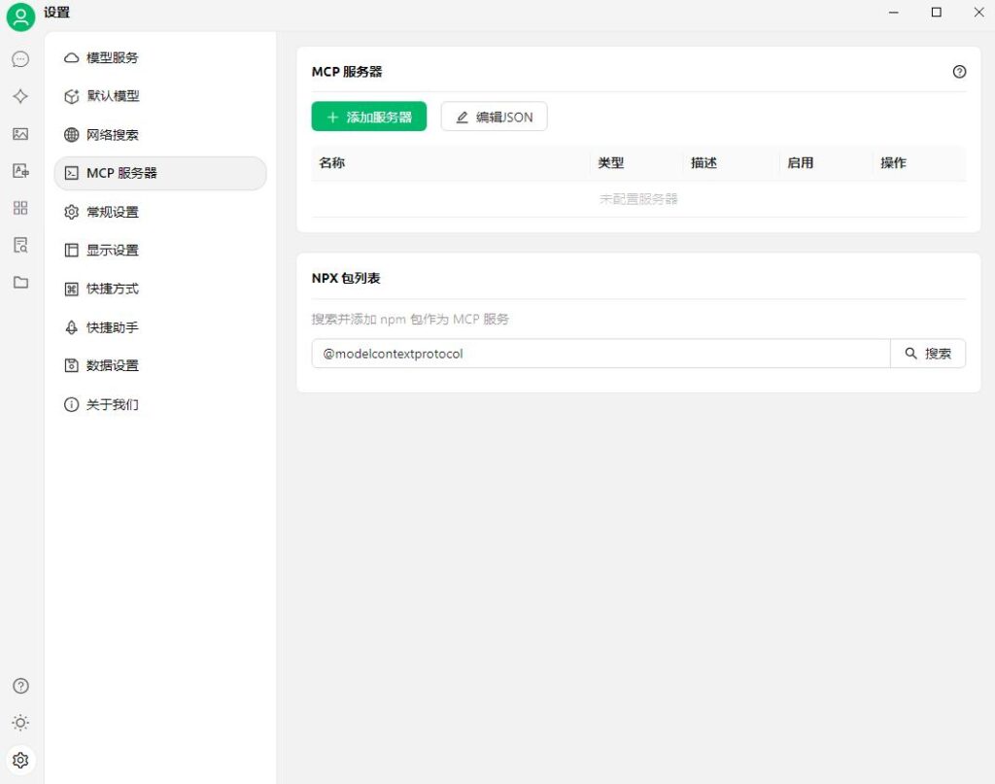Click the 添加服务器 button

(368, 117)
